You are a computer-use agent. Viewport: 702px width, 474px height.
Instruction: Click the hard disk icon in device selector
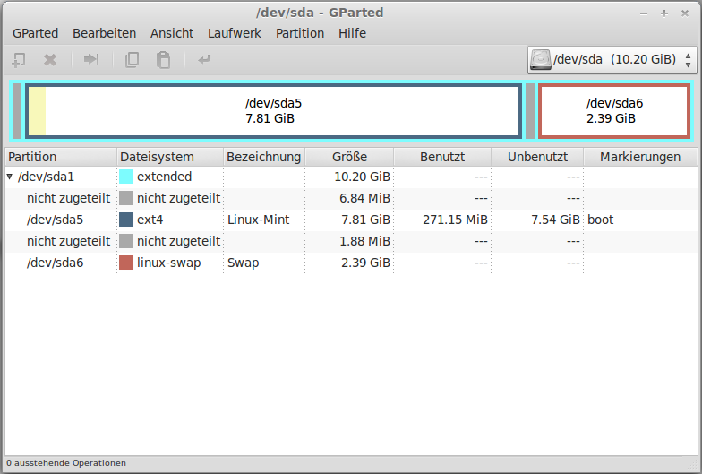pyautogui.click(x=541, y=60)
